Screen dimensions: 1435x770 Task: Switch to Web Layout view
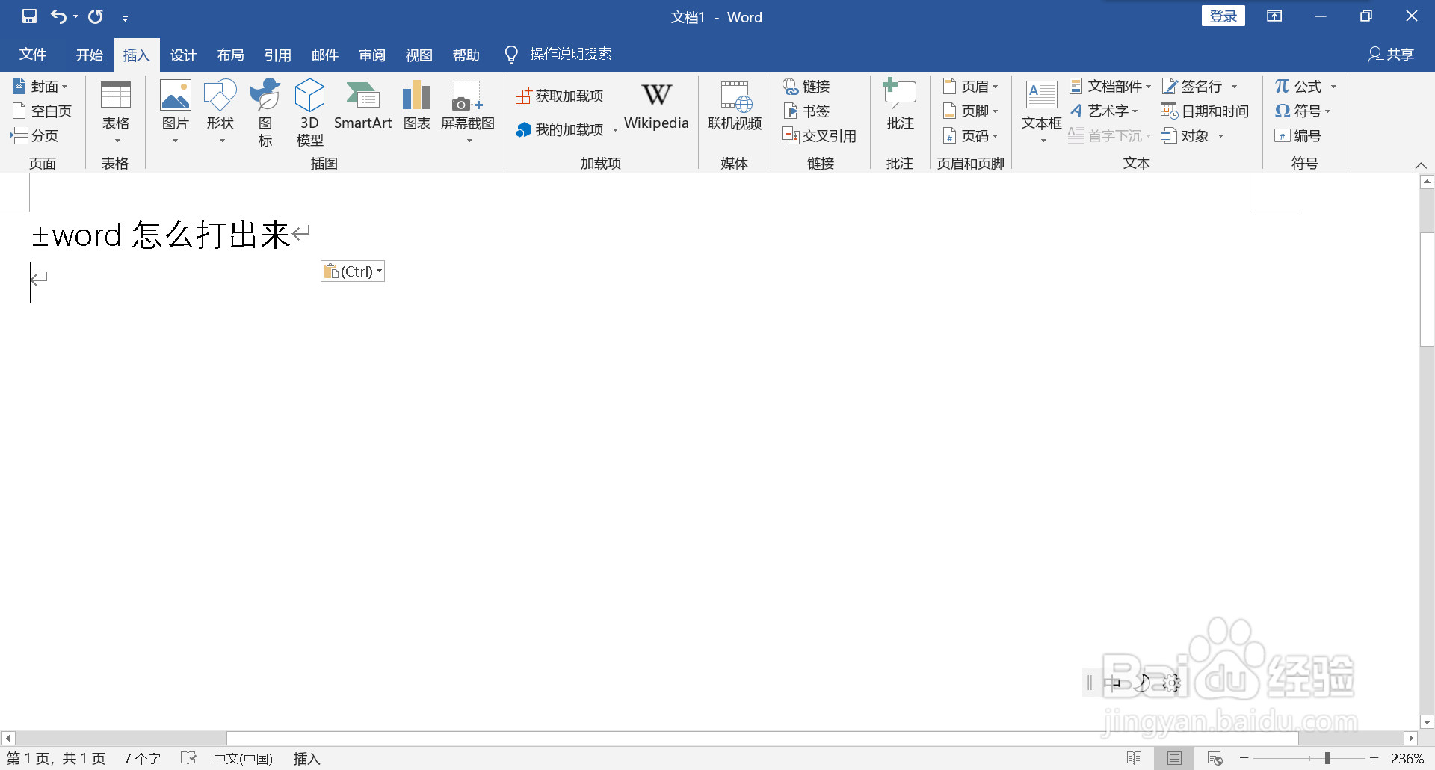[x=1215, y=758]
